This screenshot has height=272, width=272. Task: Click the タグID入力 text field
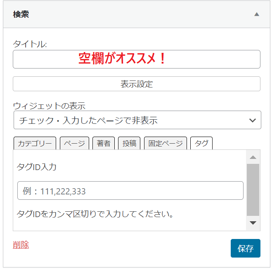130,191
